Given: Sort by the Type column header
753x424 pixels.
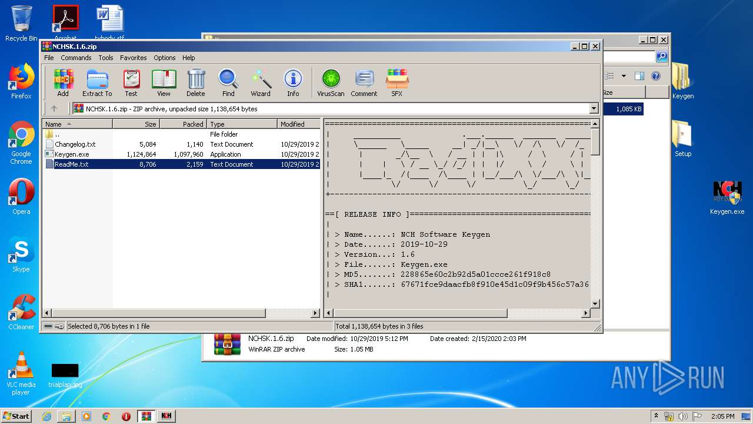Looking at the screenshot, I should coord(242,124).
